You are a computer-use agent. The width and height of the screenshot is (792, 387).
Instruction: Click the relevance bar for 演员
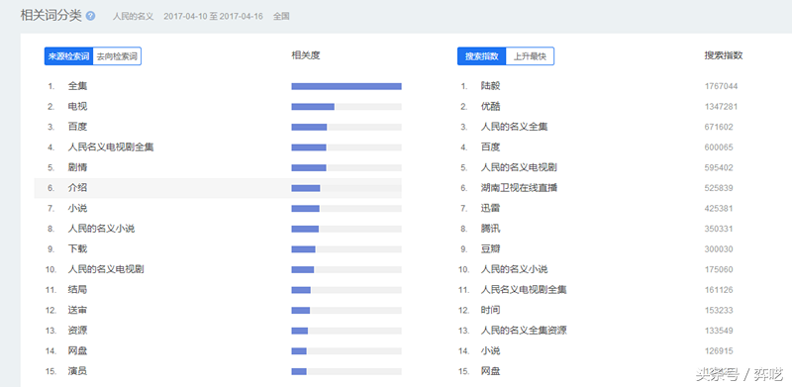coord(346,371)
